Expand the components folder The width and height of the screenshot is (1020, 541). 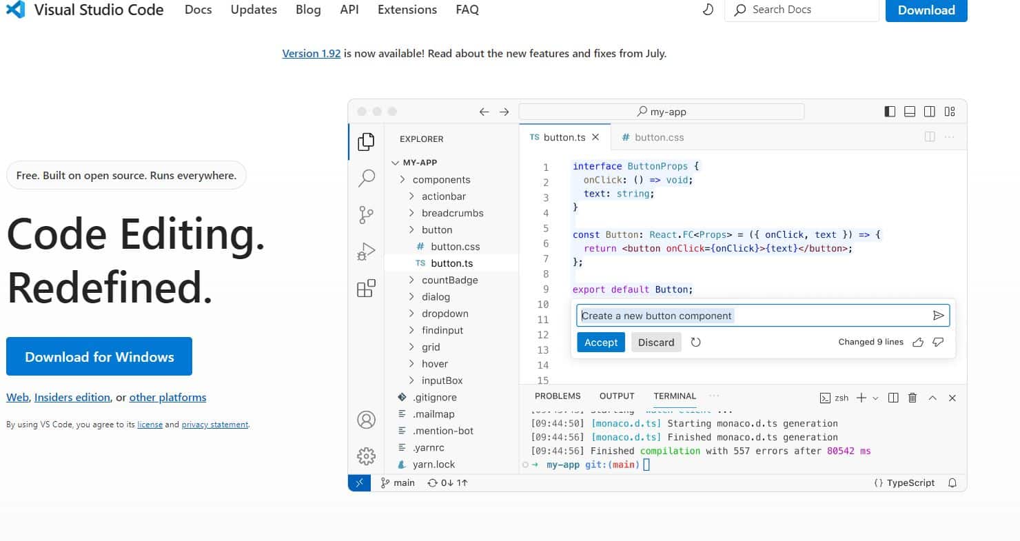point(441,180)
